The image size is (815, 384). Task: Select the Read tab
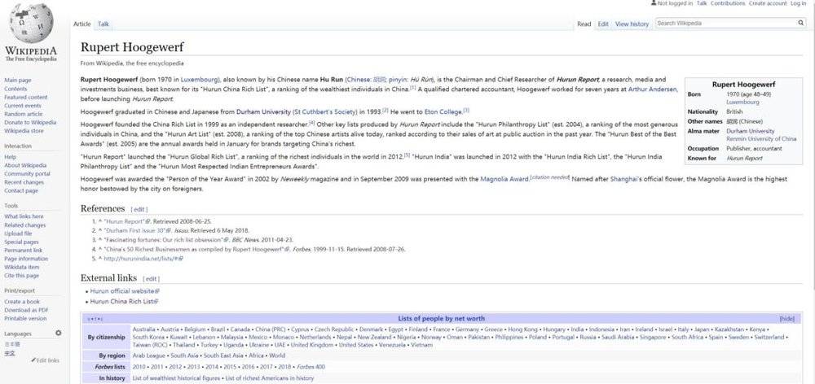(584, 24)
